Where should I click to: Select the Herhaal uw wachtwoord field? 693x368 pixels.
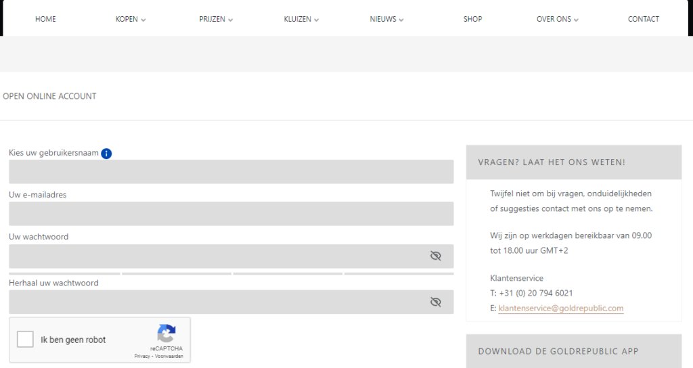[217, 302]
